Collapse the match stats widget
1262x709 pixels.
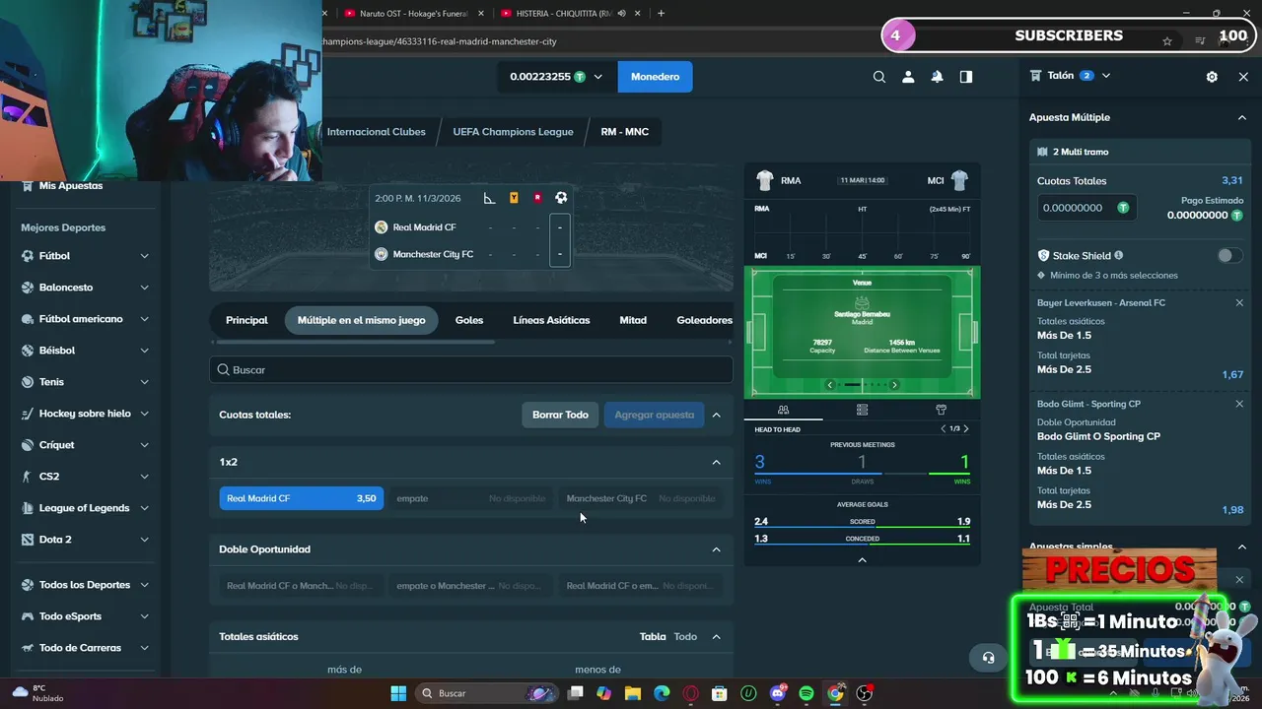pyautogui.click(x=862, y=559)
